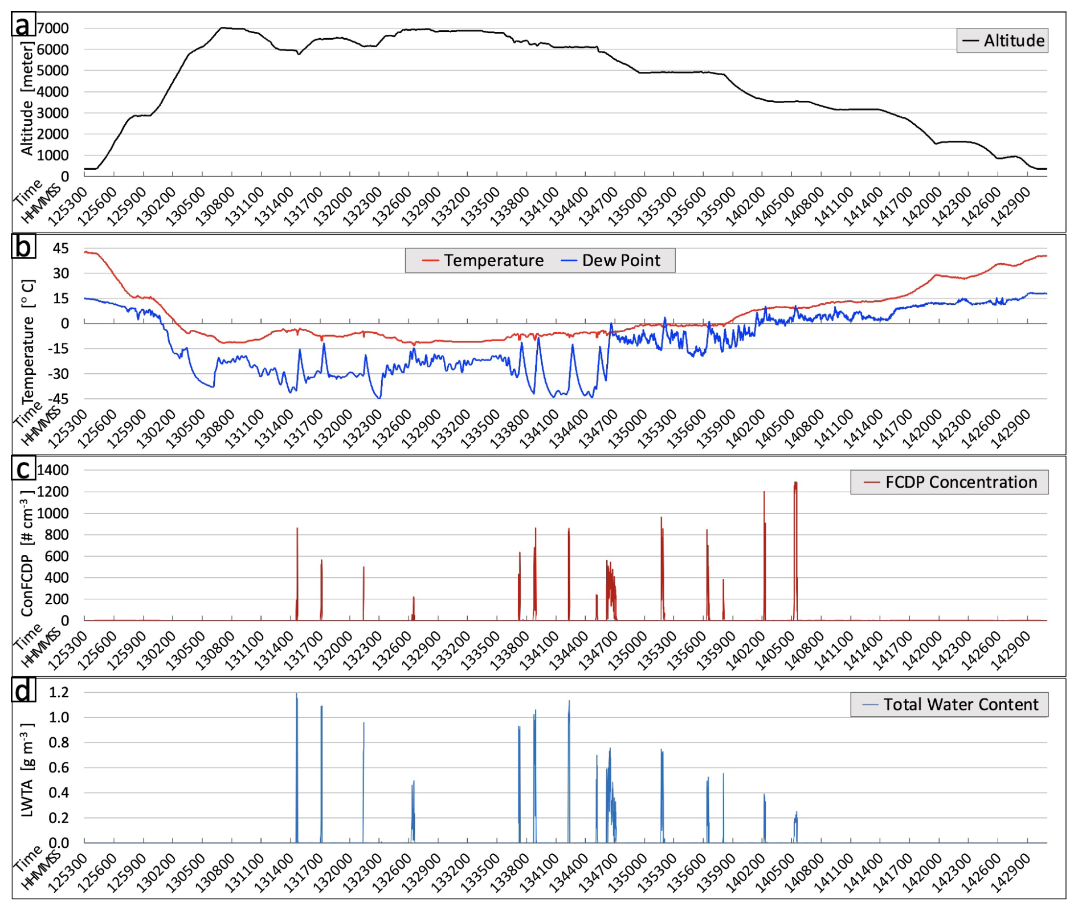The image size is (1078, 911).
Task: Select the Dew Point legend label
Action: [620, 260]
